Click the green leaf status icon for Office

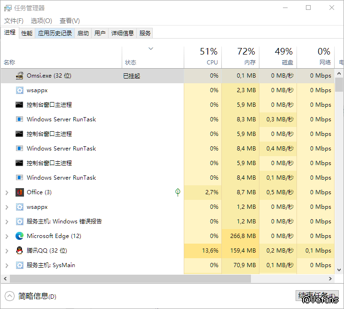tap(178, 192)
